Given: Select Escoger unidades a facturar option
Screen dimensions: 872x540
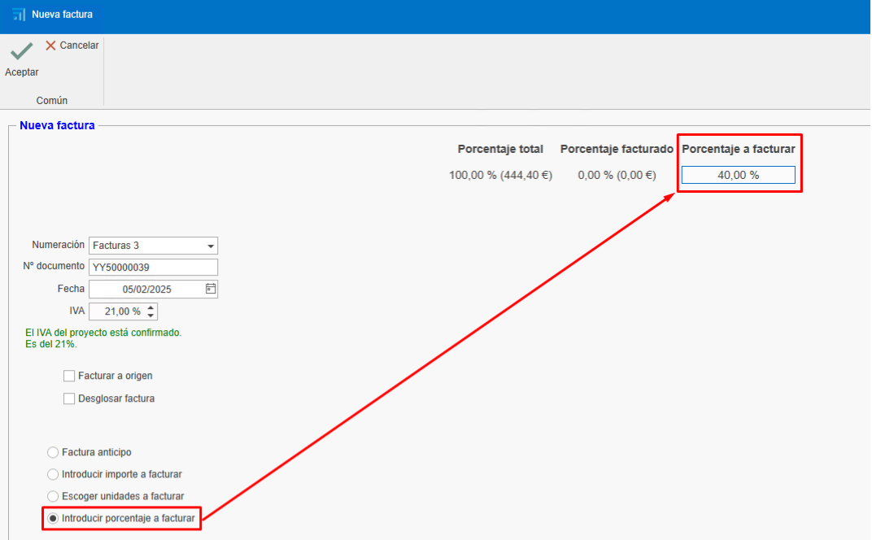Looking at the screenshot, I should [53, 496].
